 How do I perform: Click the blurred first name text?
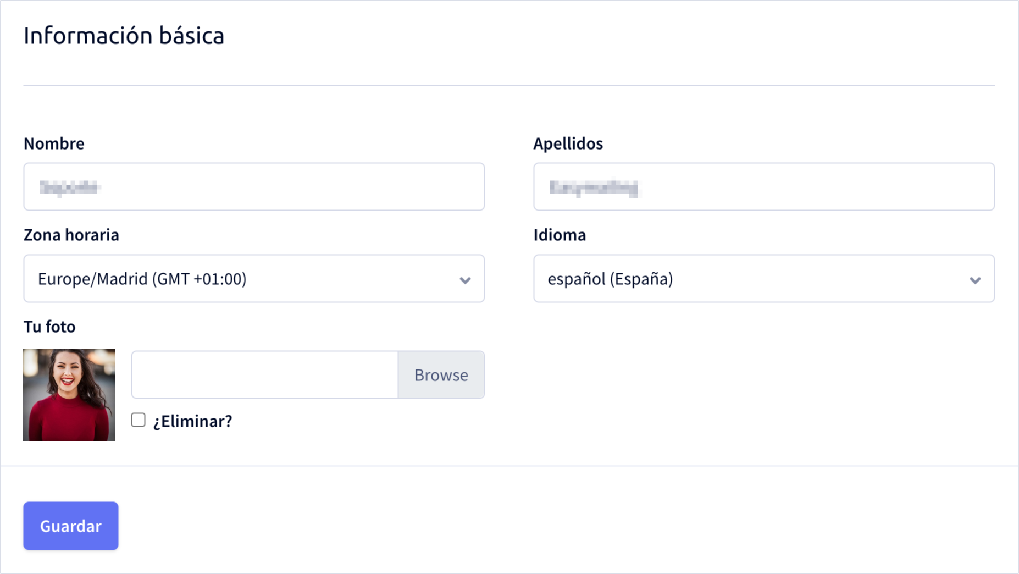click(69, 187)
